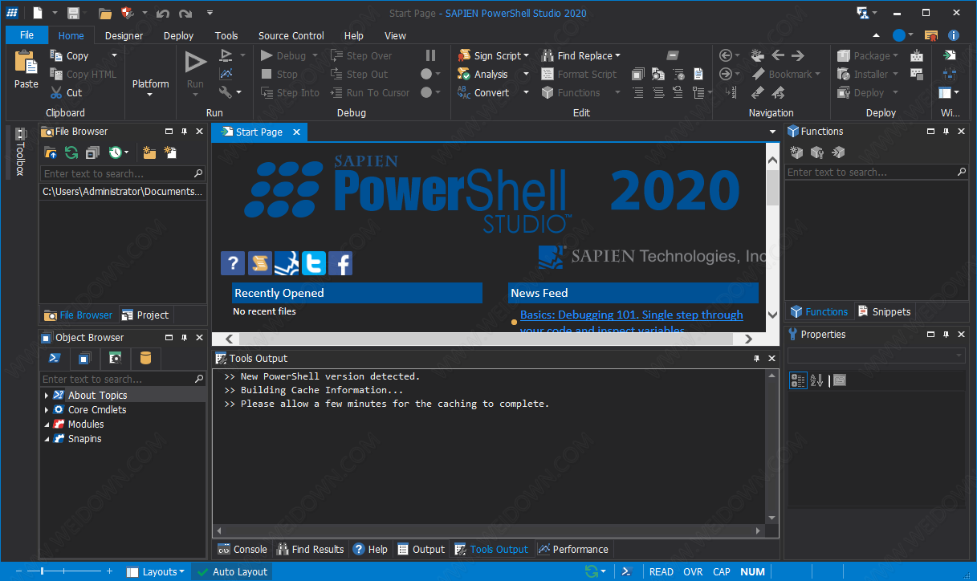
Task: Toggle the CAP indicator in status bar
Action: point(722,571)
